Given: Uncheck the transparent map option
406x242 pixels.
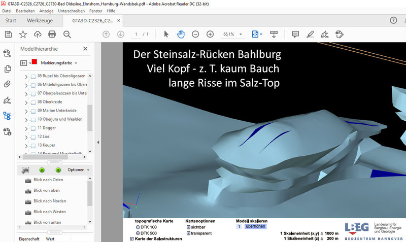Looking at the screenshot, I should point(189,233).
